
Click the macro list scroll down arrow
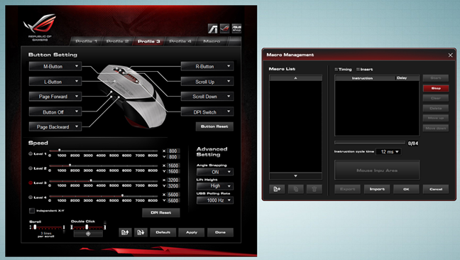pos(295,175)
